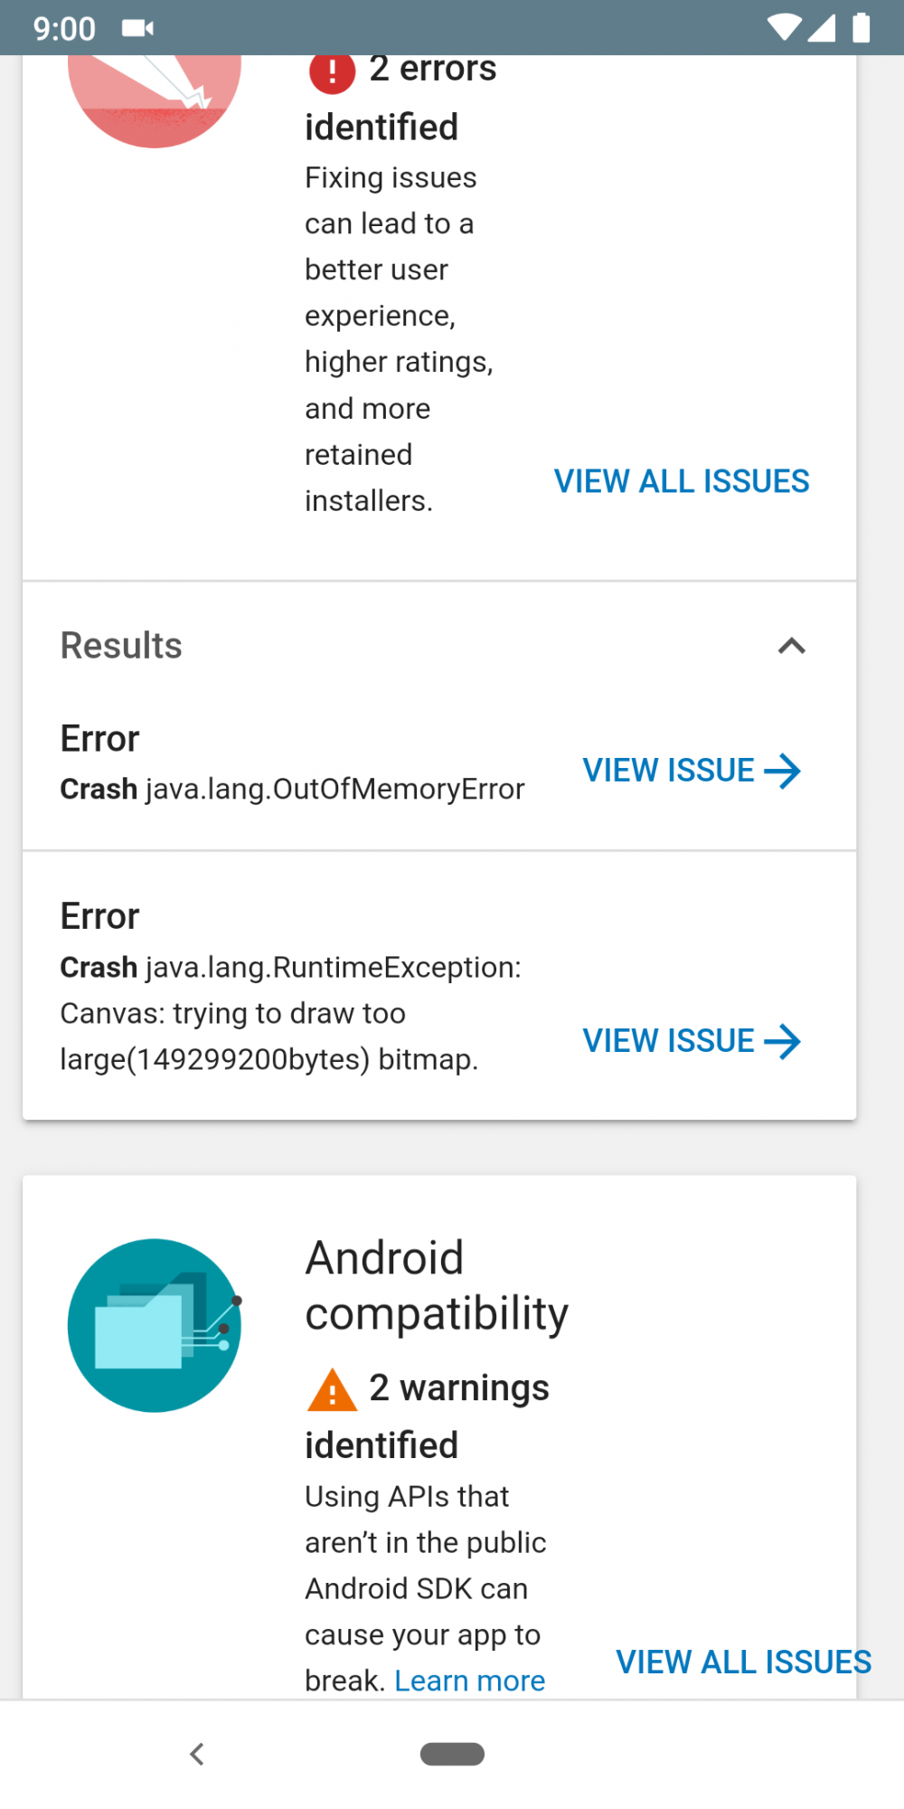The height and width of the screenshot is (1809, 904).
Task: Open View All Issues for Android compatibility
Action: tap(743, 1662)
